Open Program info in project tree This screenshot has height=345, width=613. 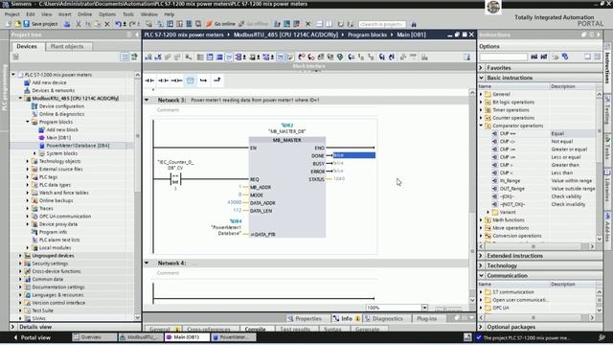[53, 232]
